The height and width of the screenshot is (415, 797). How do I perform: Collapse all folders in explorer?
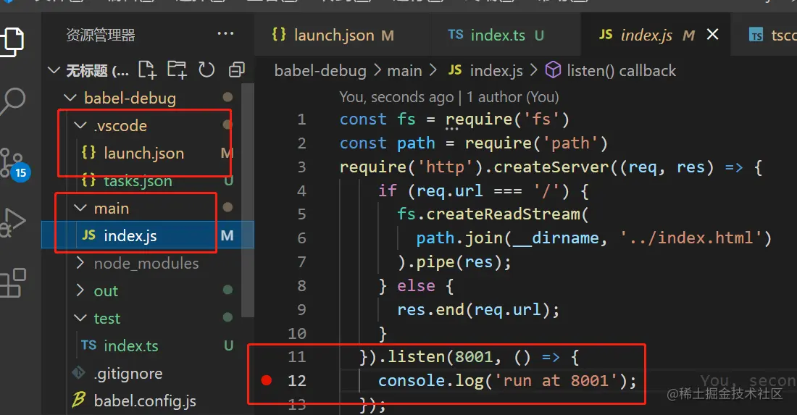[236, 70]
